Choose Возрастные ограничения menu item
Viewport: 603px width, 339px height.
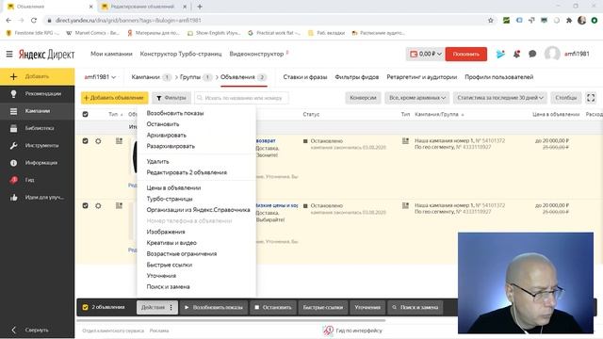coord(182,254)
